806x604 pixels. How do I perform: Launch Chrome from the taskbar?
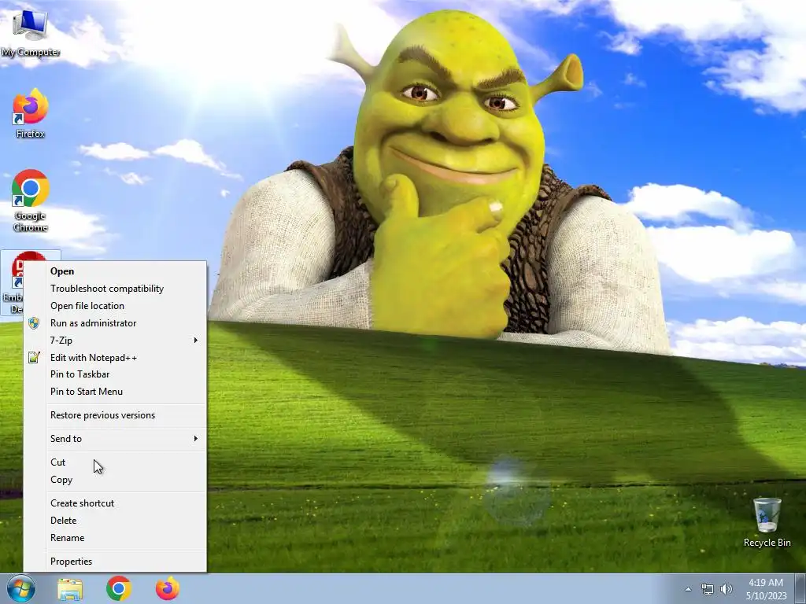[119, 589]
